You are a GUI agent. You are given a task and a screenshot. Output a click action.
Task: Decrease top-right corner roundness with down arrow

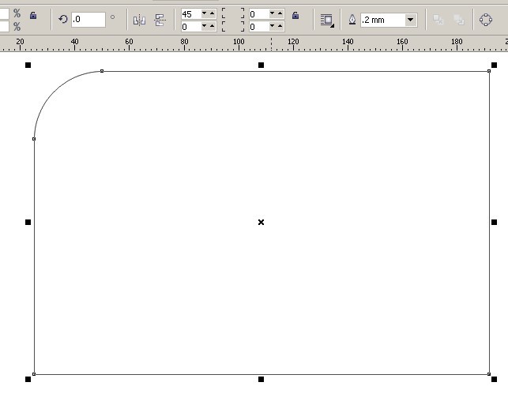click(273, 13)
